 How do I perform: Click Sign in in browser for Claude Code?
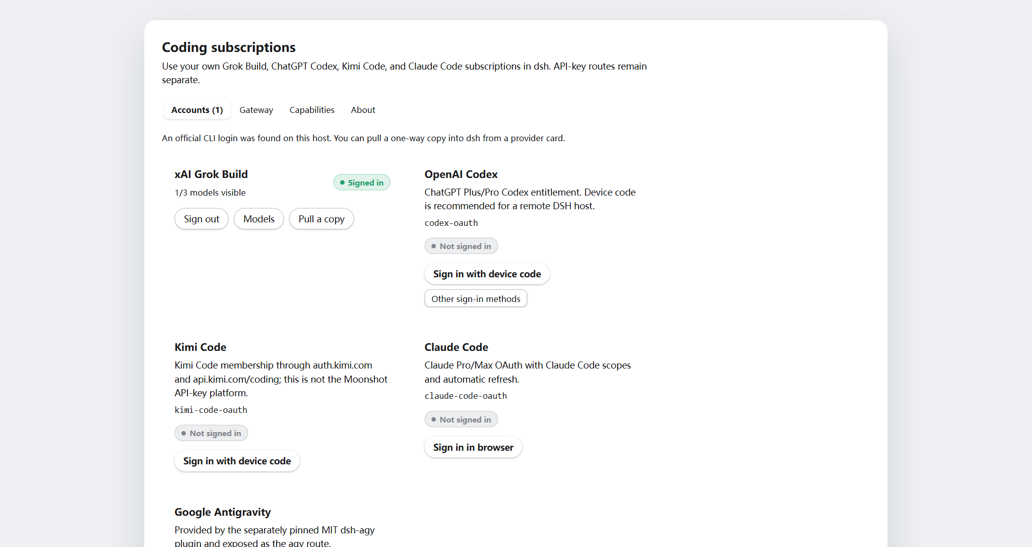(x=473, y=447)
